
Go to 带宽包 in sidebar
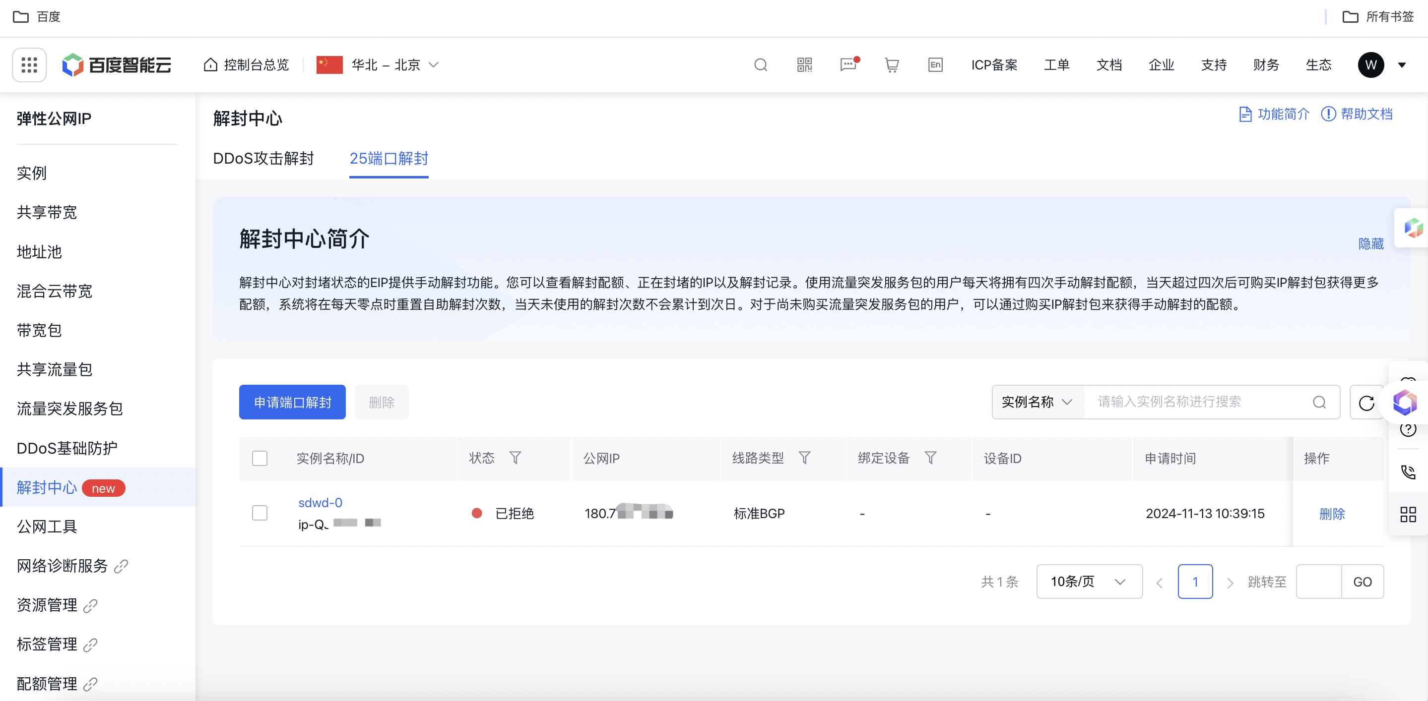[x=39, y=330]
